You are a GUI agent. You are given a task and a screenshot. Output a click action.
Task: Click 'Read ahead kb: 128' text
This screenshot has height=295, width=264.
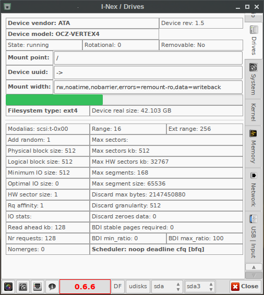pyautogui.click(x=37, y=227)
